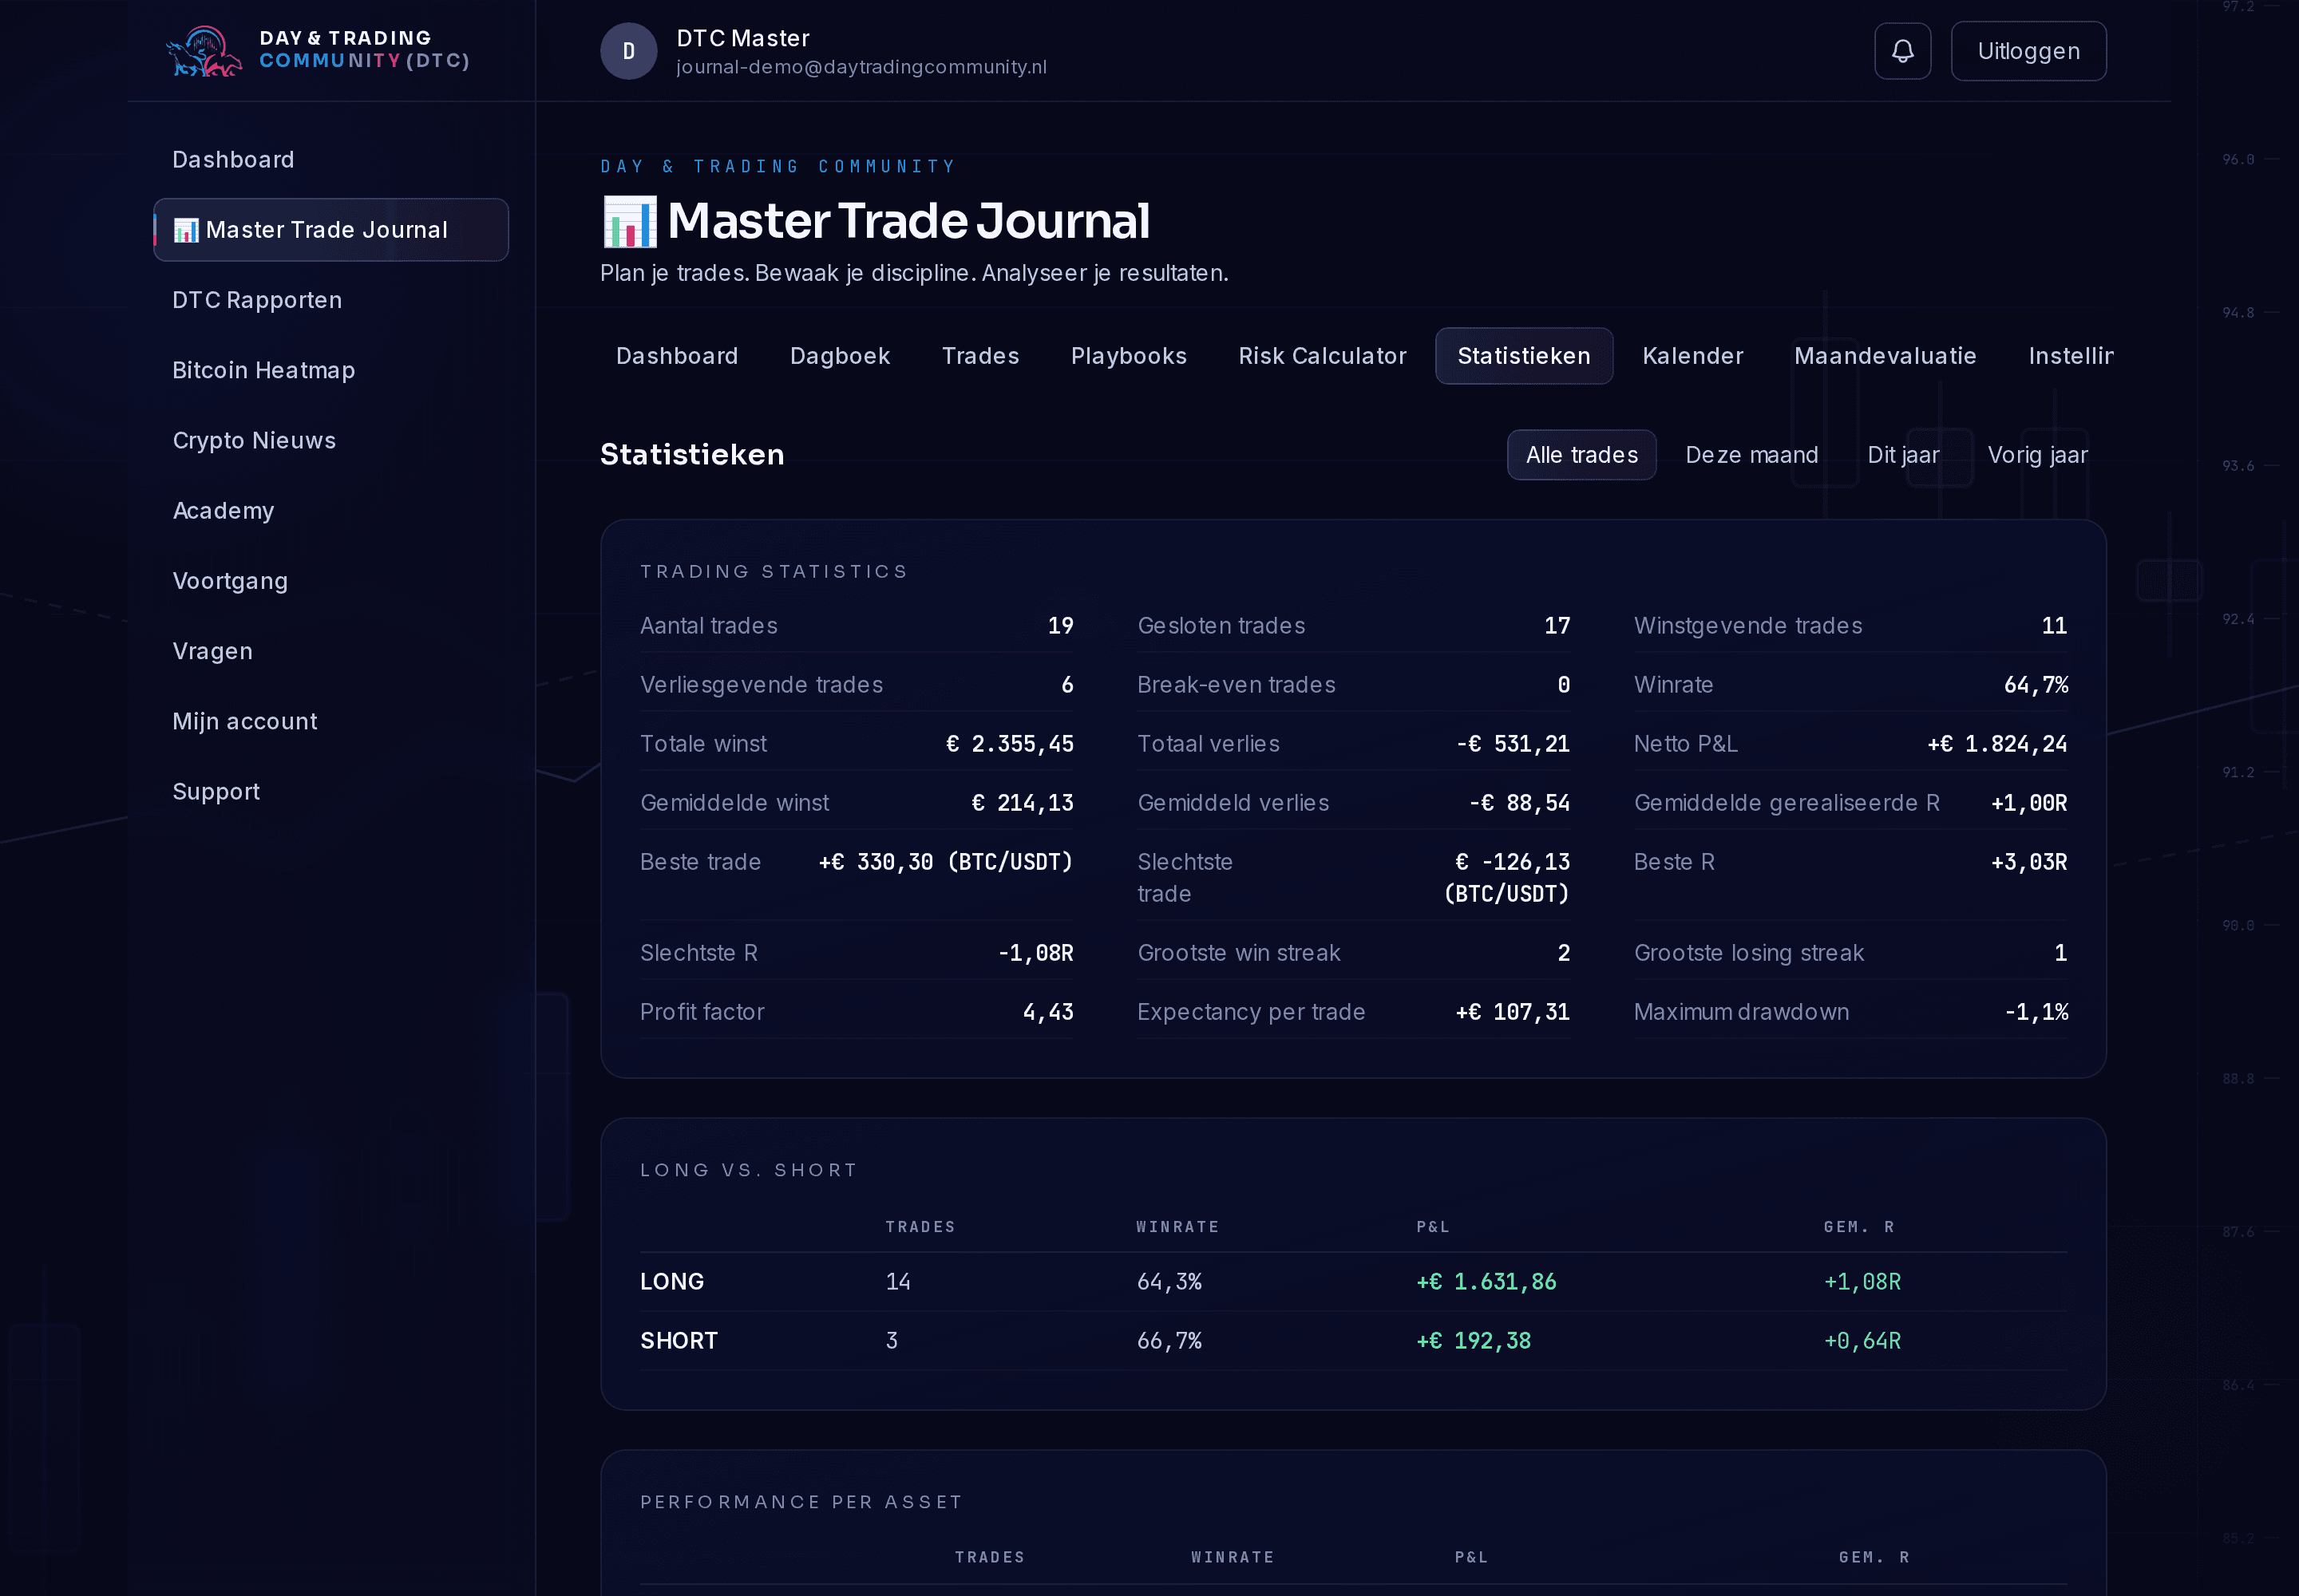The height and width of the screenshot is (1596, 2299).
Task: Open the Dagboek tab
Action: click(841, 356)
